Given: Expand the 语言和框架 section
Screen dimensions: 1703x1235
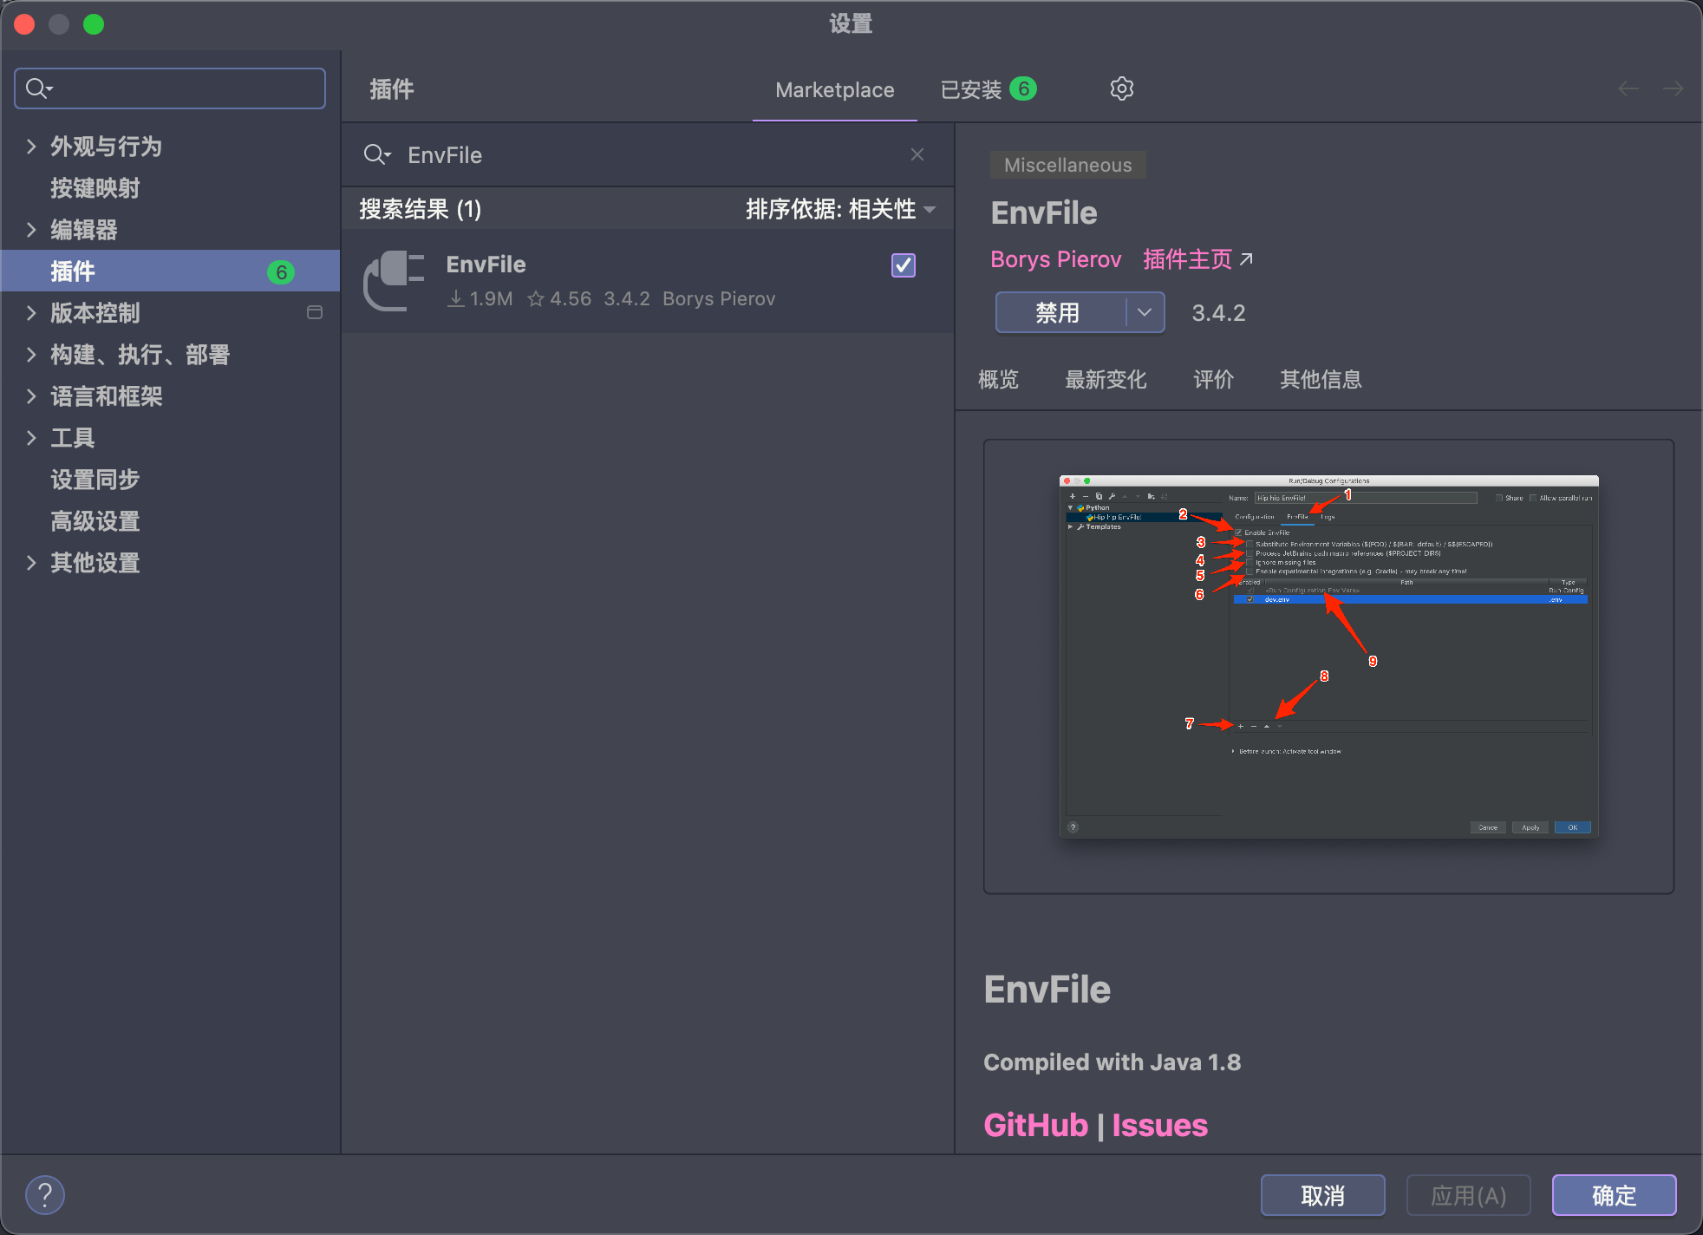Looking at the screenshot, I should (31, 395).
